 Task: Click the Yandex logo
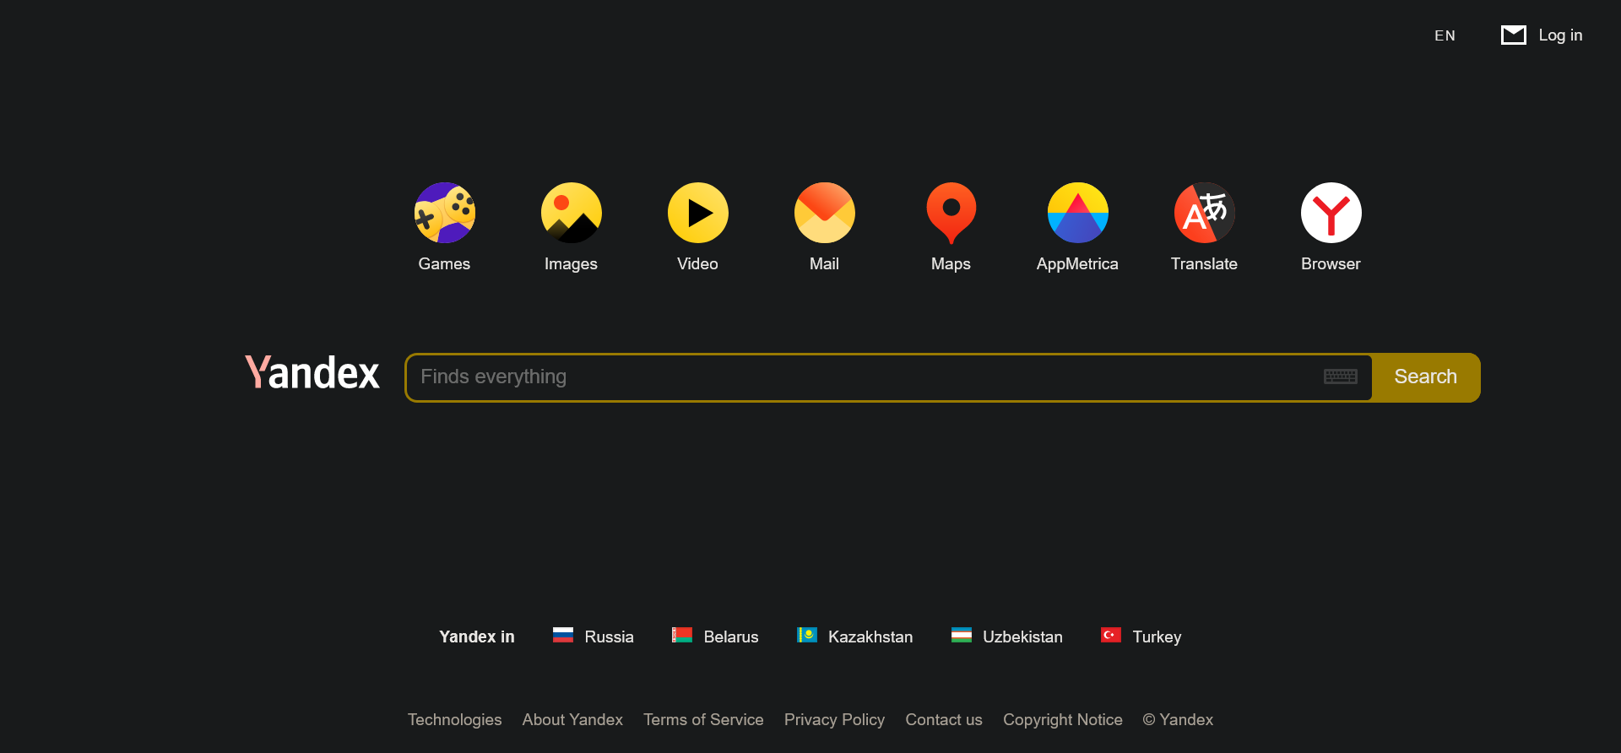[x=312, y=372]
